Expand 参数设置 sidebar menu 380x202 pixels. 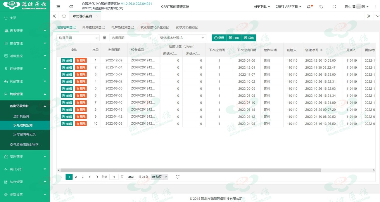click(25, 194)
